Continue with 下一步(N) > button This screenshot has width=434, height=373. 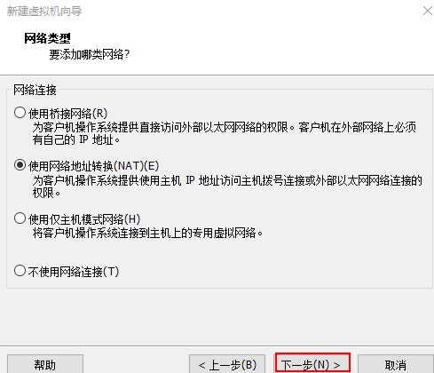pyautogui.click(x=312, y=363)
